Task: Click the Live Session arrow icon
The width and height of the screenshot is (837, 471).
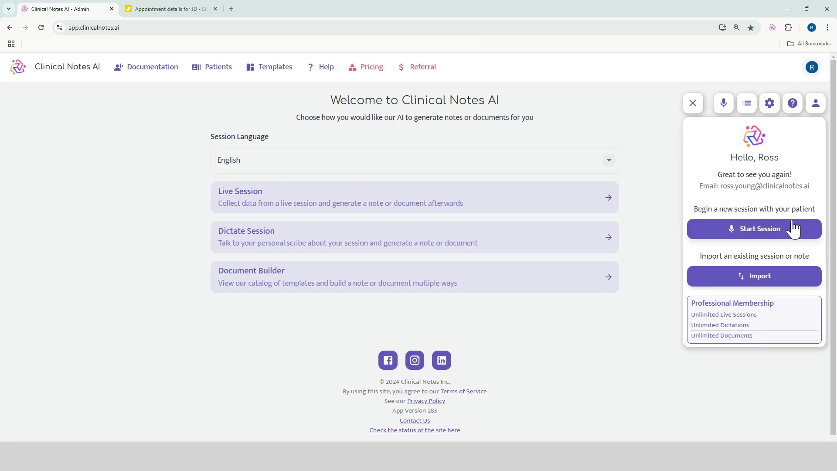Action: 609,198
